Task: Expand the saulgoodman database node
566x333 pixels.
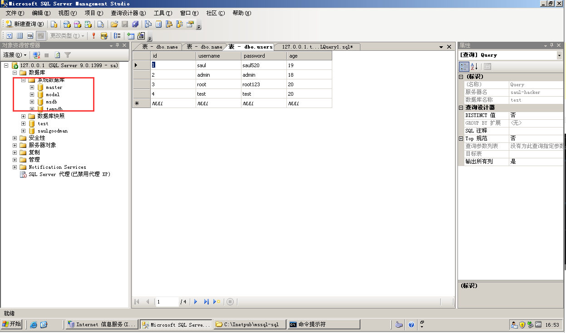Action: click(x=24, y=131)
